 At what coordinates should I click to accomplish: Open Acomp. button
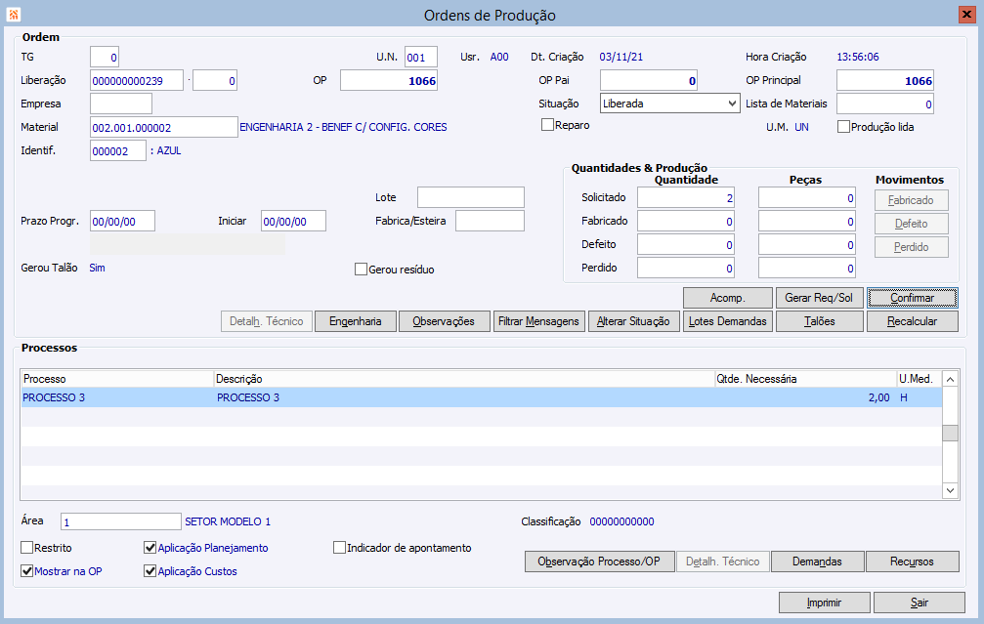point(727,298)
